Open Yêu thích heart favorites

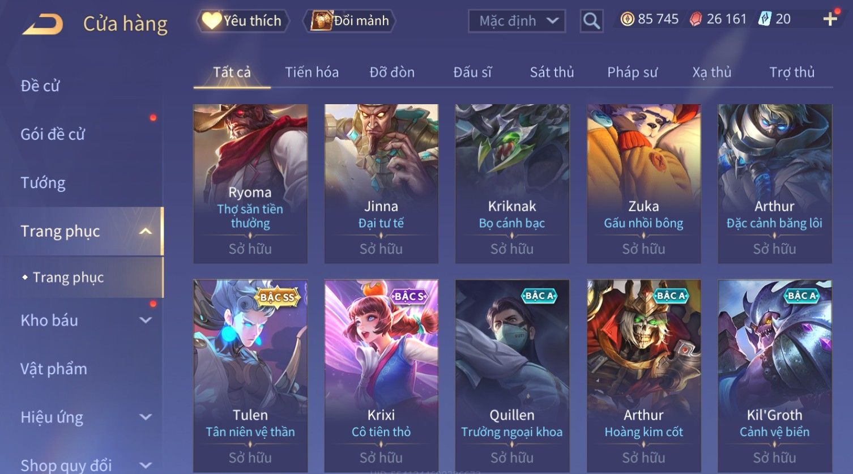point(243,21)
